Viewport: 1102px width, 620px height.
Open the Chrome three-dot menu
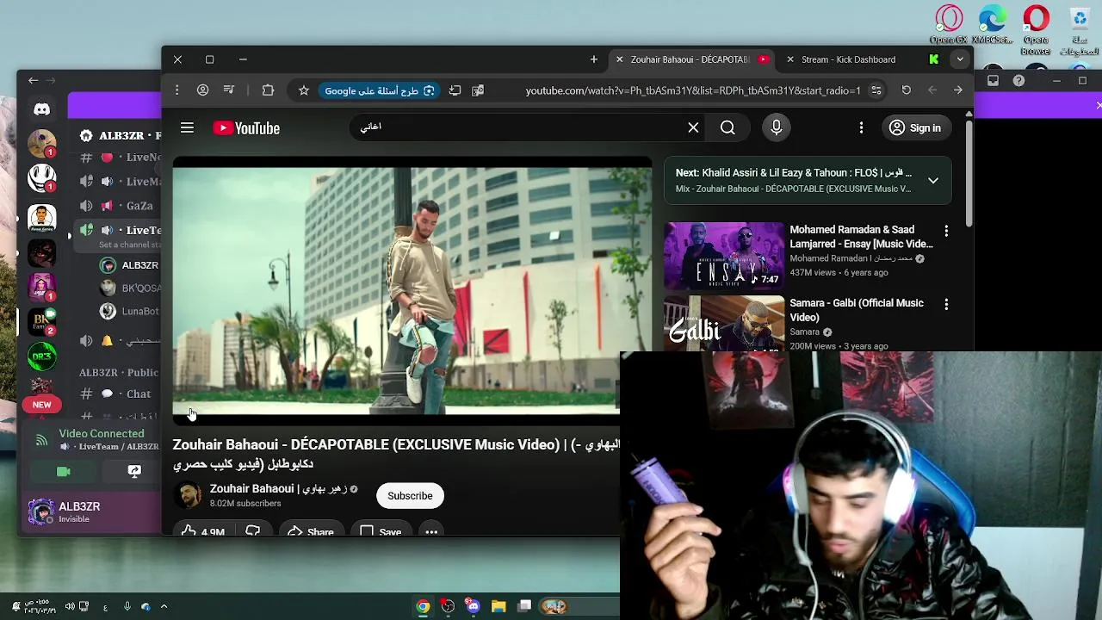tap(176, 90)
